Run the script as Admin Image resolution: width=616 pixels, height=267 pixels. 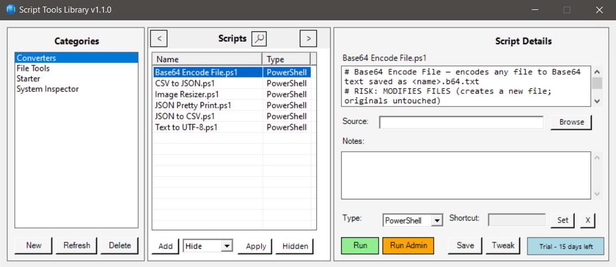point(408,246)
